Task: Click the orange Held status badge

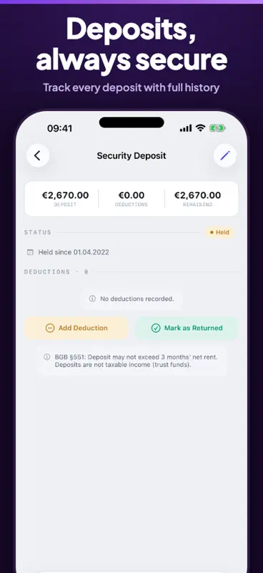Action: [219, 232]
